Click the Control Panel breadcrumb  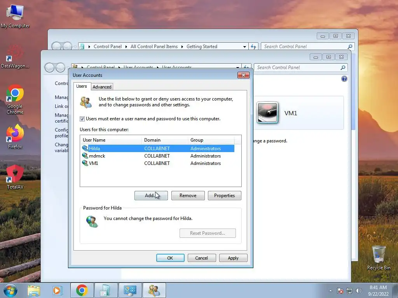[x=108, y=47]
